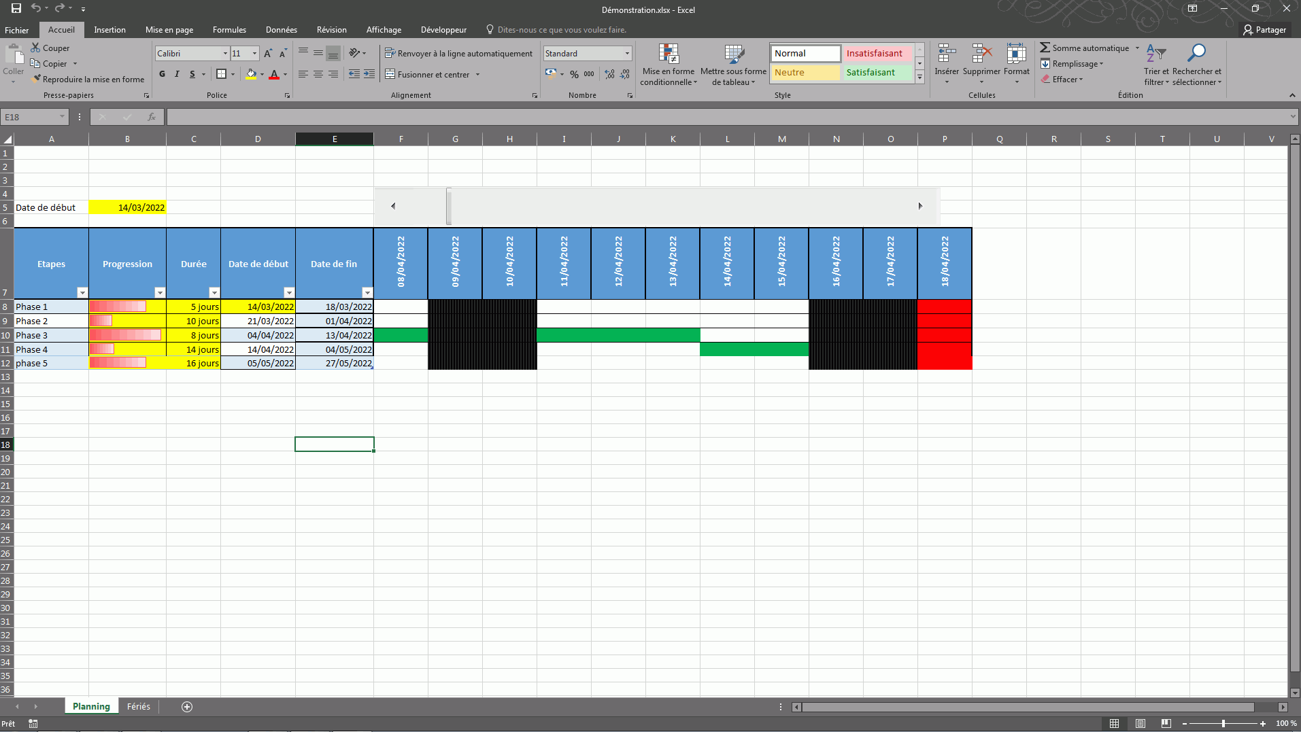The width and height of the screenshot is (1301, 732).
Task: Save the workbook with the floppy icon
Action: 16,9
